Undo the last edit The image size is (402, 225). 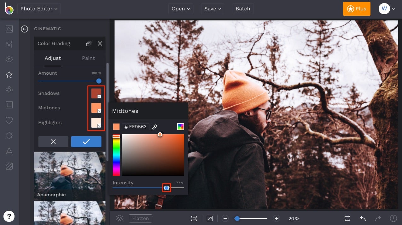[x=362, y=218]
